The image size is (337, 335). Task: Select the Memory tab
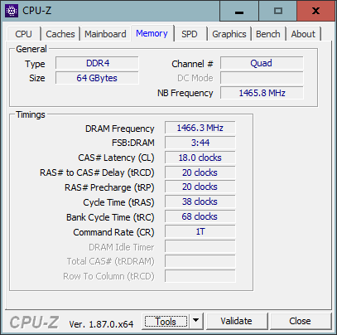pyautogui.click(x=152, y=33)
